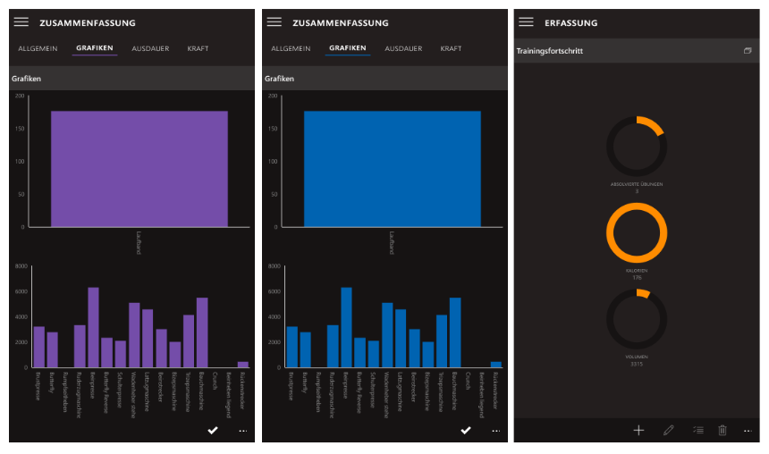Tap the checkmark icon on blue screen
The height and width of the screenshot is (454, 769).
tap(465, 431)
